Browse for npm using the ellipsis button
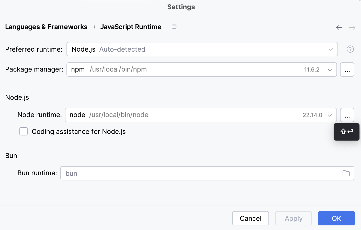The height and width of the screenshot is (230, 361). [347, 70]
